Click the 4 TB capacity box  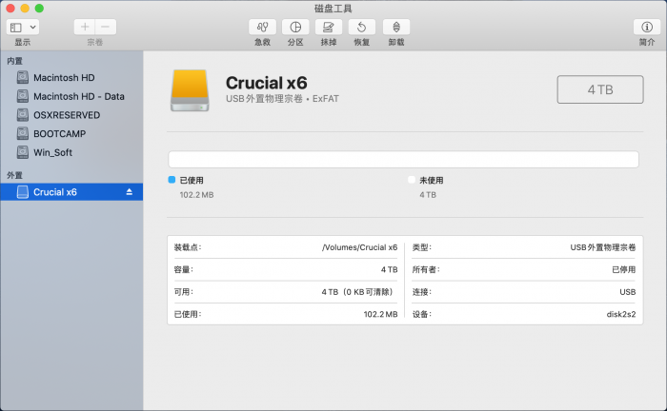[599, 89]
